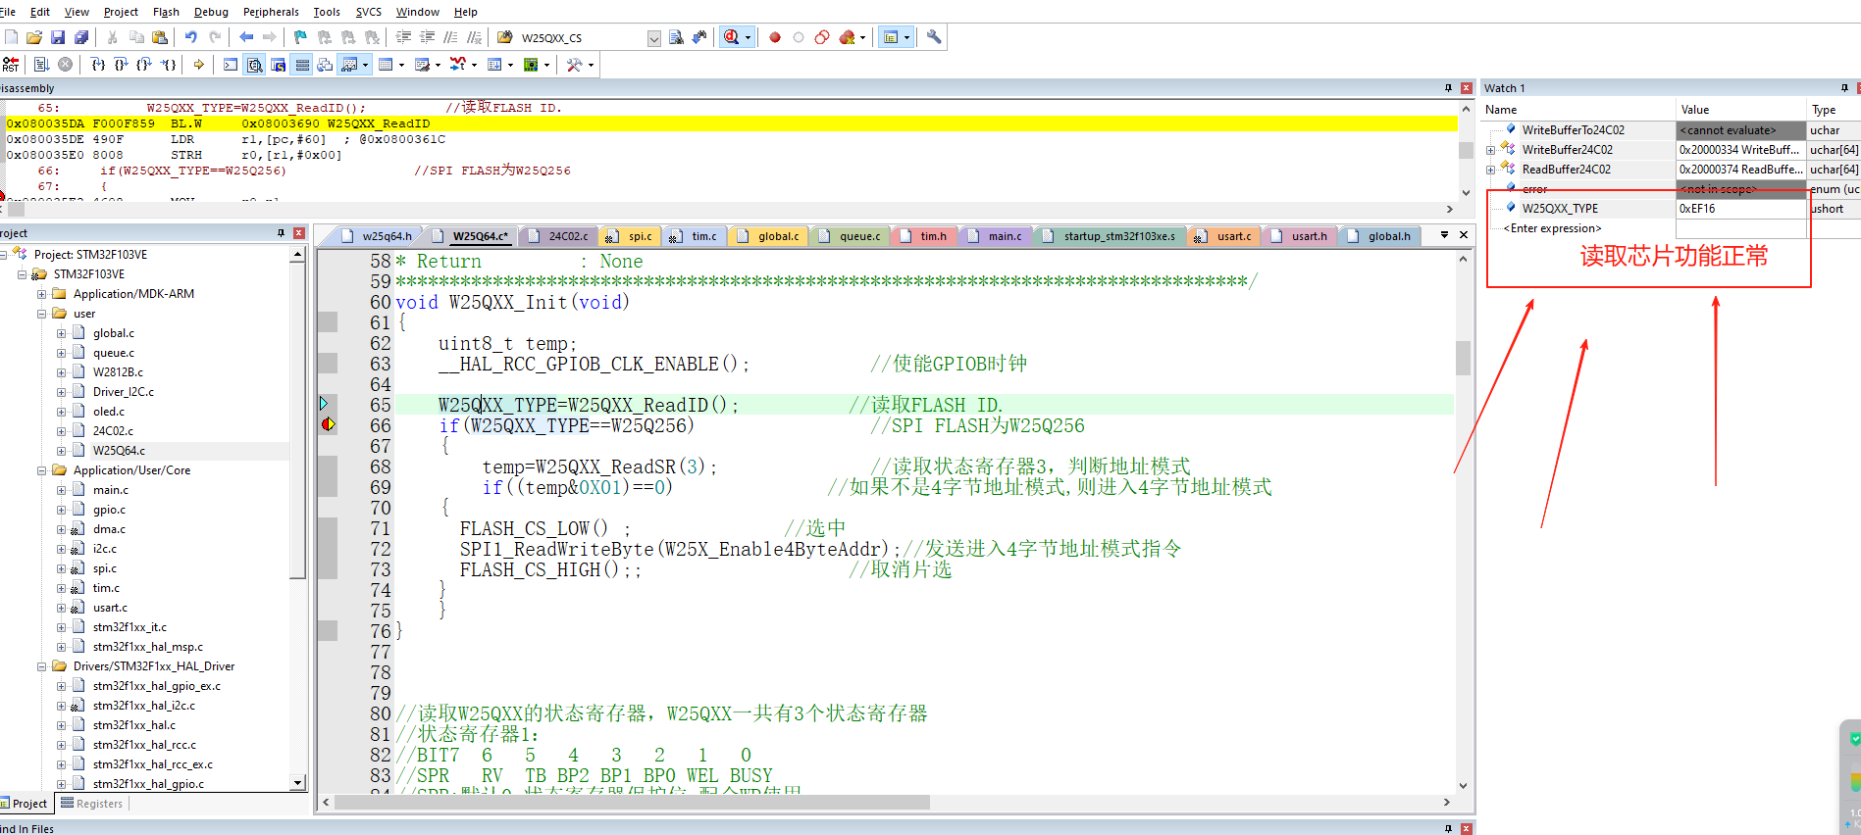Open the W25QXX_CS find dropdown

tap(653, 38)
